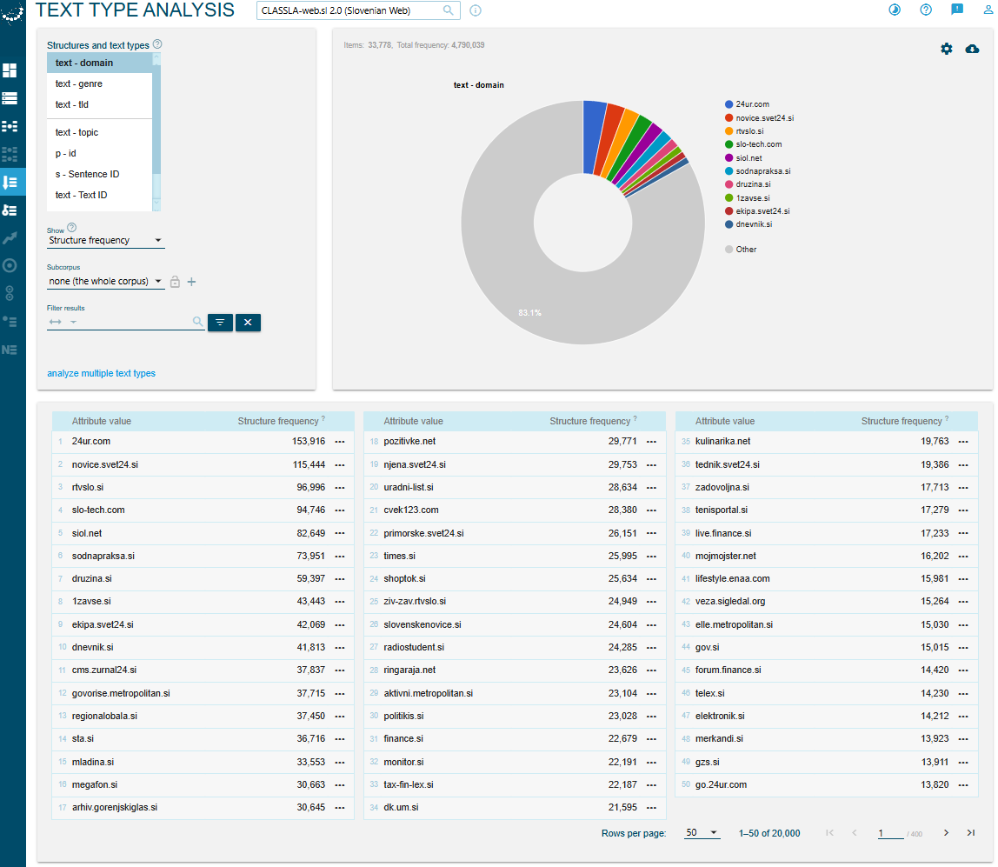
Task: Open the help question mark icon
Action: [926, 10]
